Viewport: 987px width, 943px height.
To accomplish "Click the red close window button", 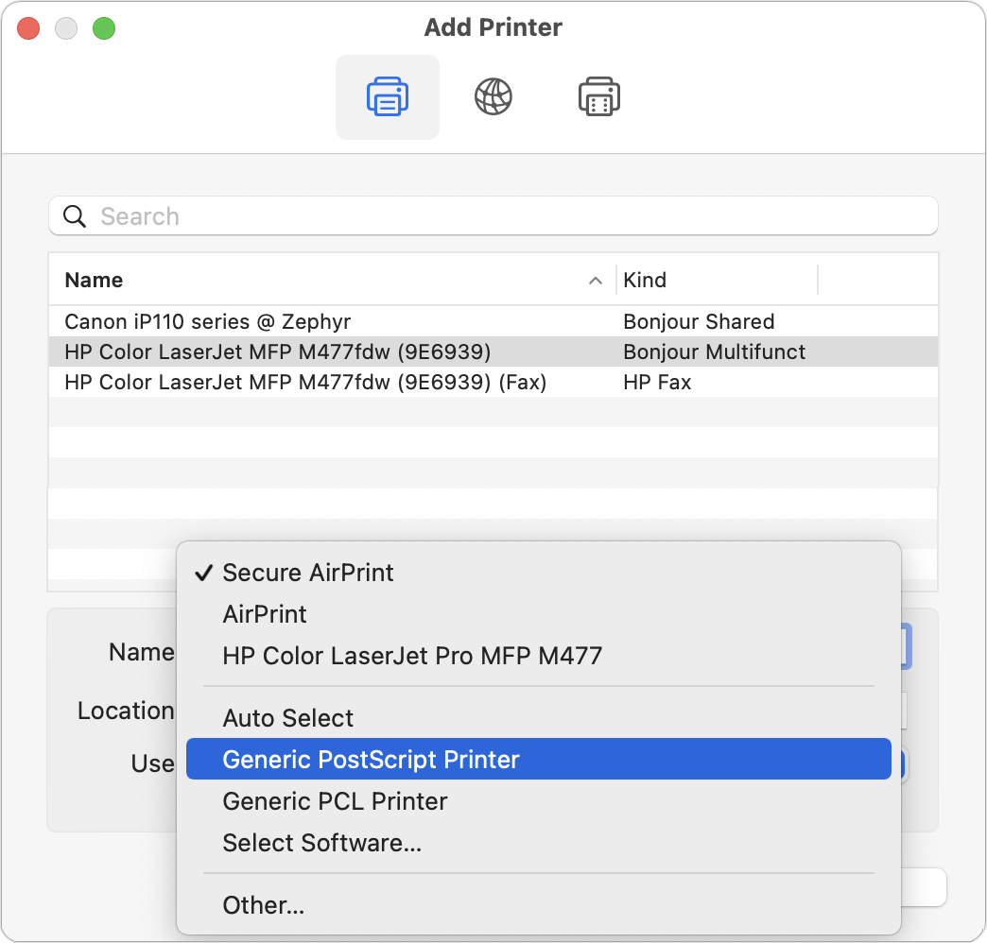I will (x=28, y=28).
